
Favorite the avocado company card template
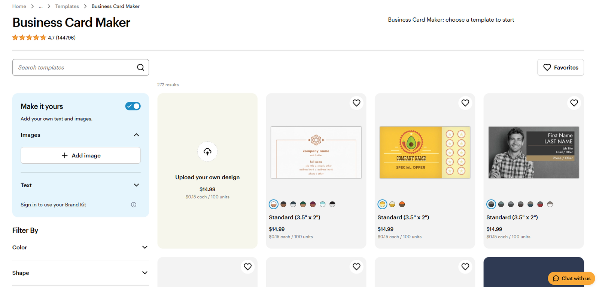click(465, 103)
